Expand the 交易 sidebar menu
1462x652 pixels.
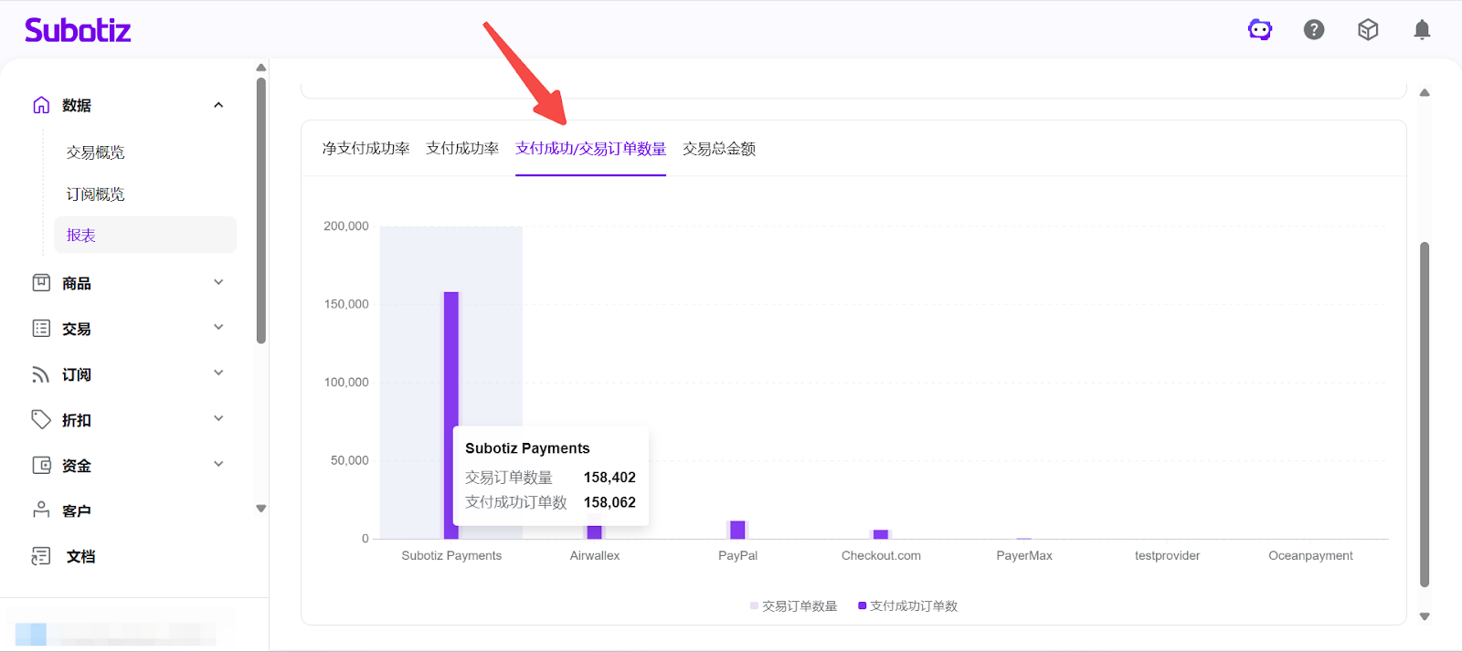pyautogui.click(x=218, y=328)
